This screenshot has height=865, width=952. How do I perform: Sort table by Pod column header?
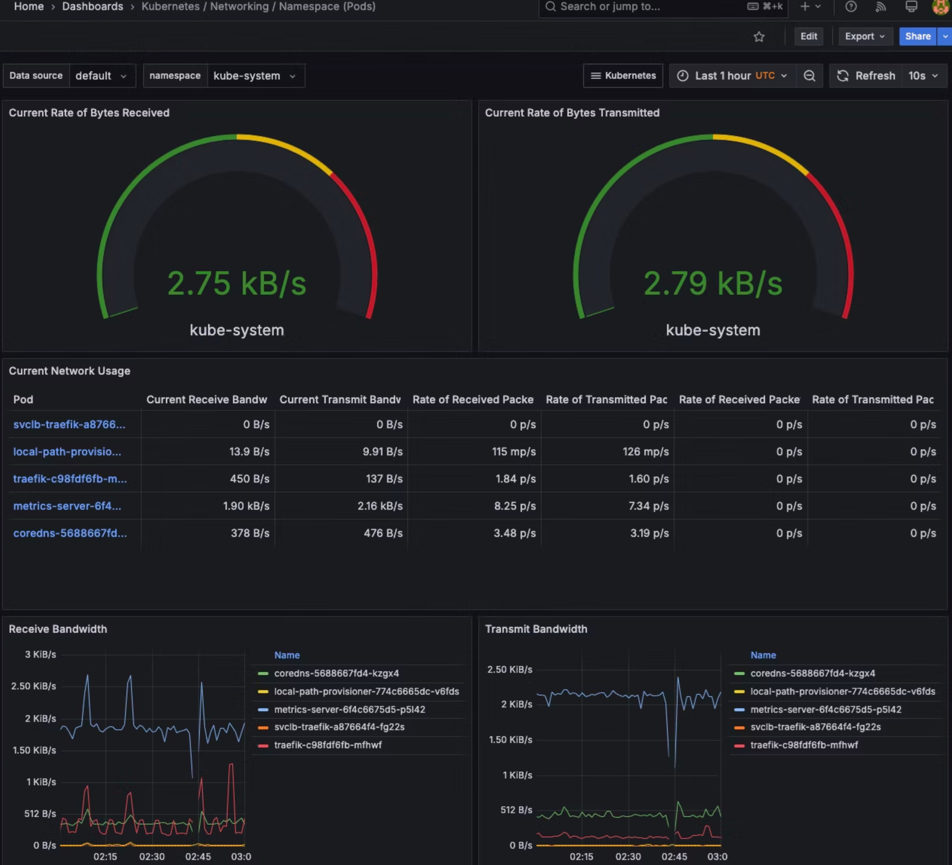coord(23,400)
